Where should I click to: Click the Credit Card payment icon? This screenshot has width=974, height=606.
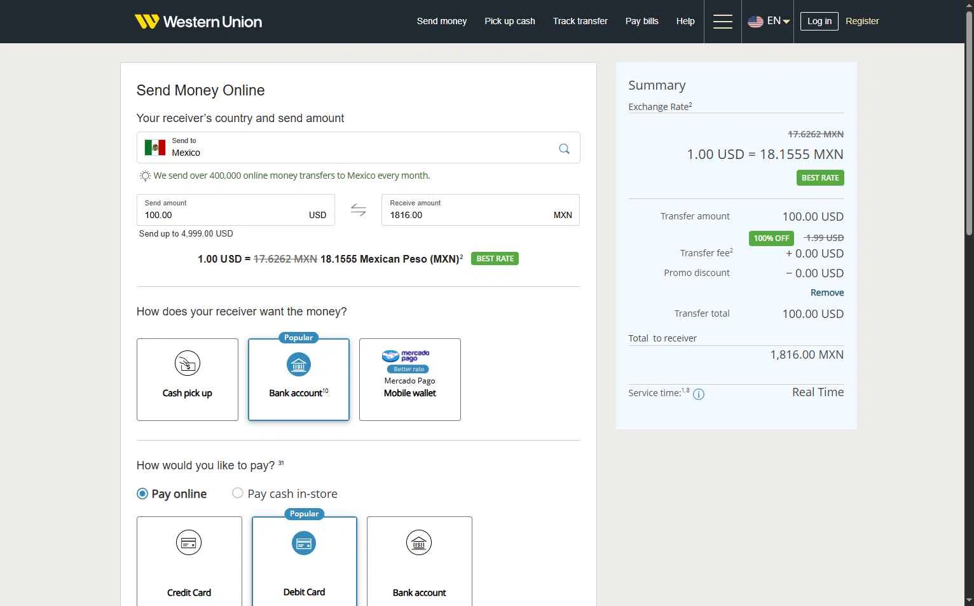tap(189, 542)
